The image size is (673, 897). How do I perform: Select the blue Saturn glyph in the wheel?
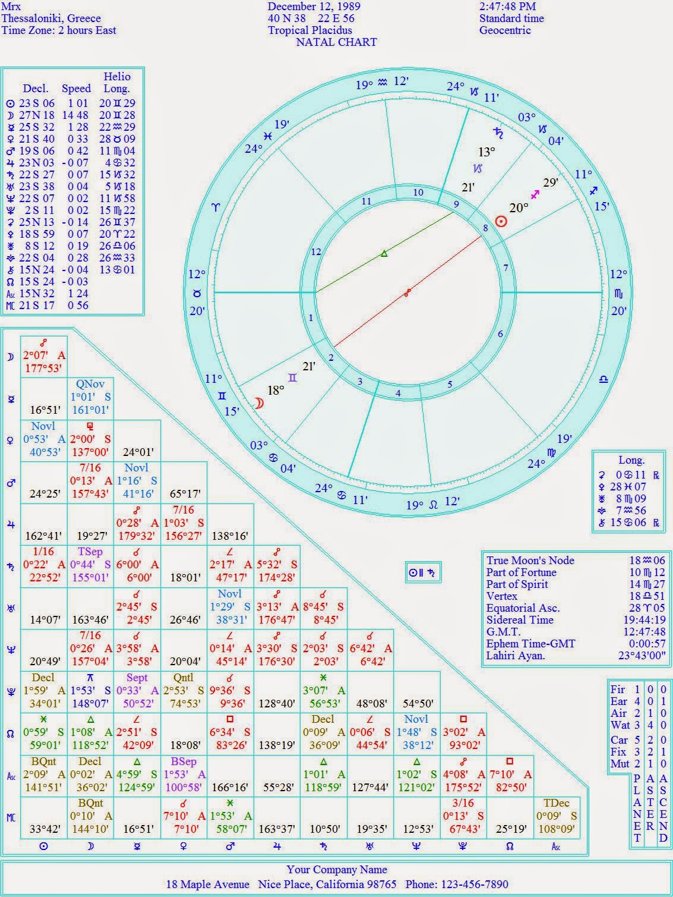[x=500, y=132]
